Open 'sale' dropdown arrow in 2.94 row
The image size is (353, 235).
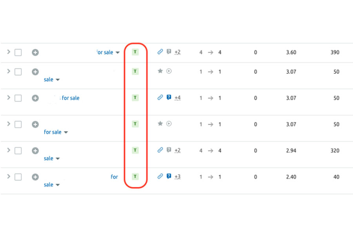click(x=58, y=159)
